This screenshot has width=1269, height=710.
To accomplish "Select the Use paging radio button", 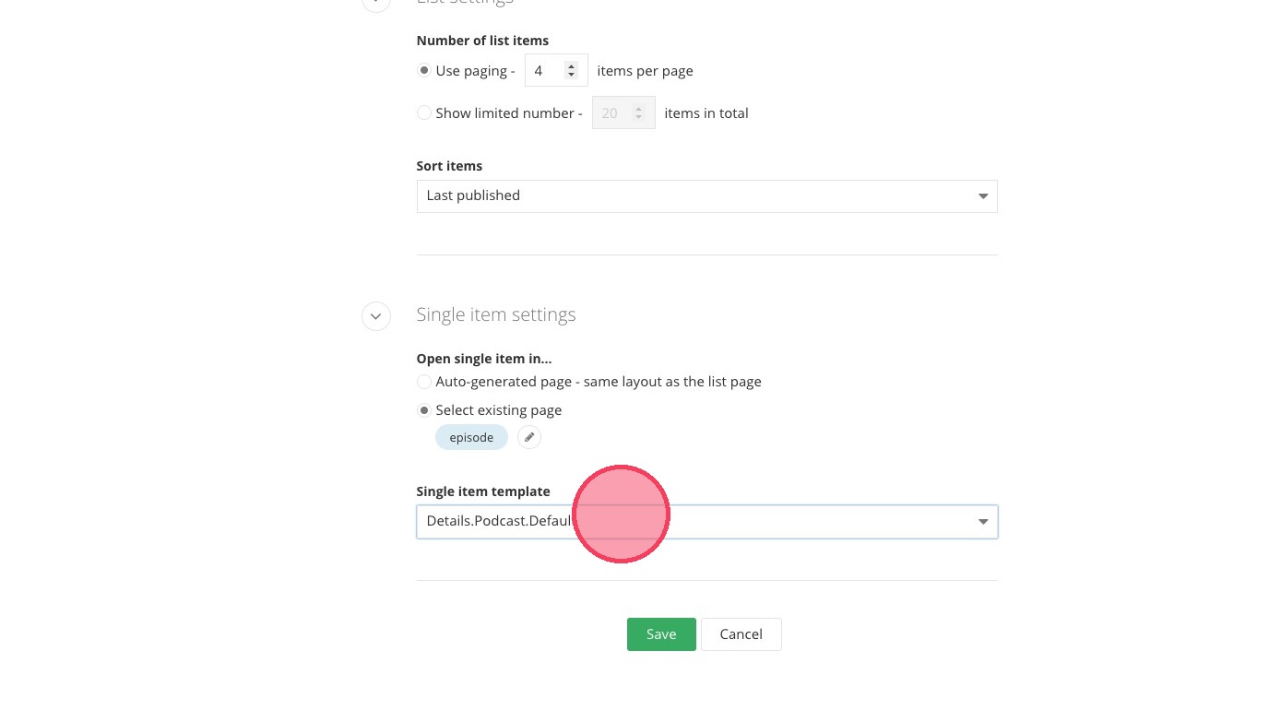I will [424, 71].
